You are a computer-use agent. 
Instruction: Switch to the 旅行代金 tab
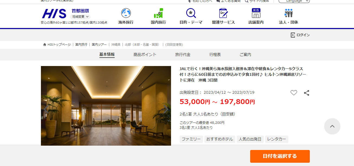tap(183, 55)
